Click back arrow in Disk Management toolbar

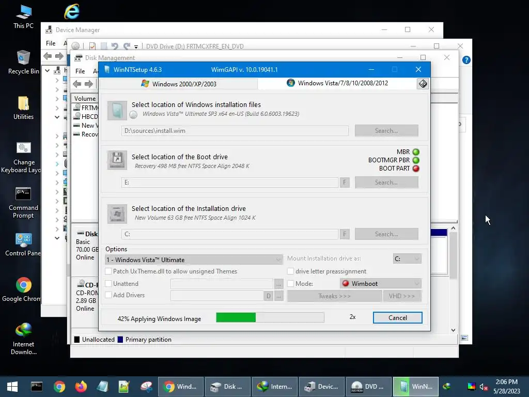tap(77, 84)
